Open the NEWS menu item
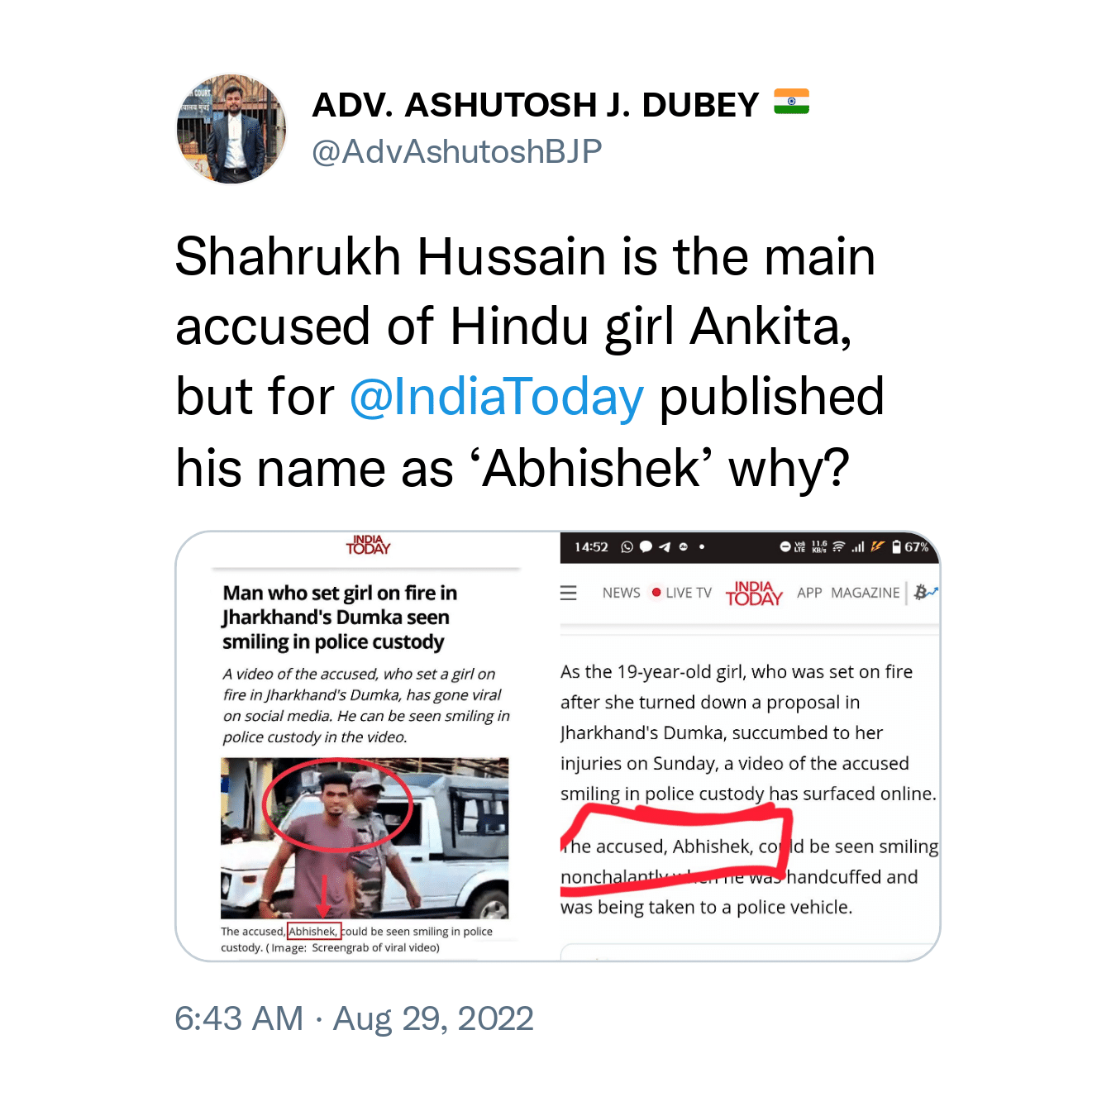 click(x=622, y=593)
